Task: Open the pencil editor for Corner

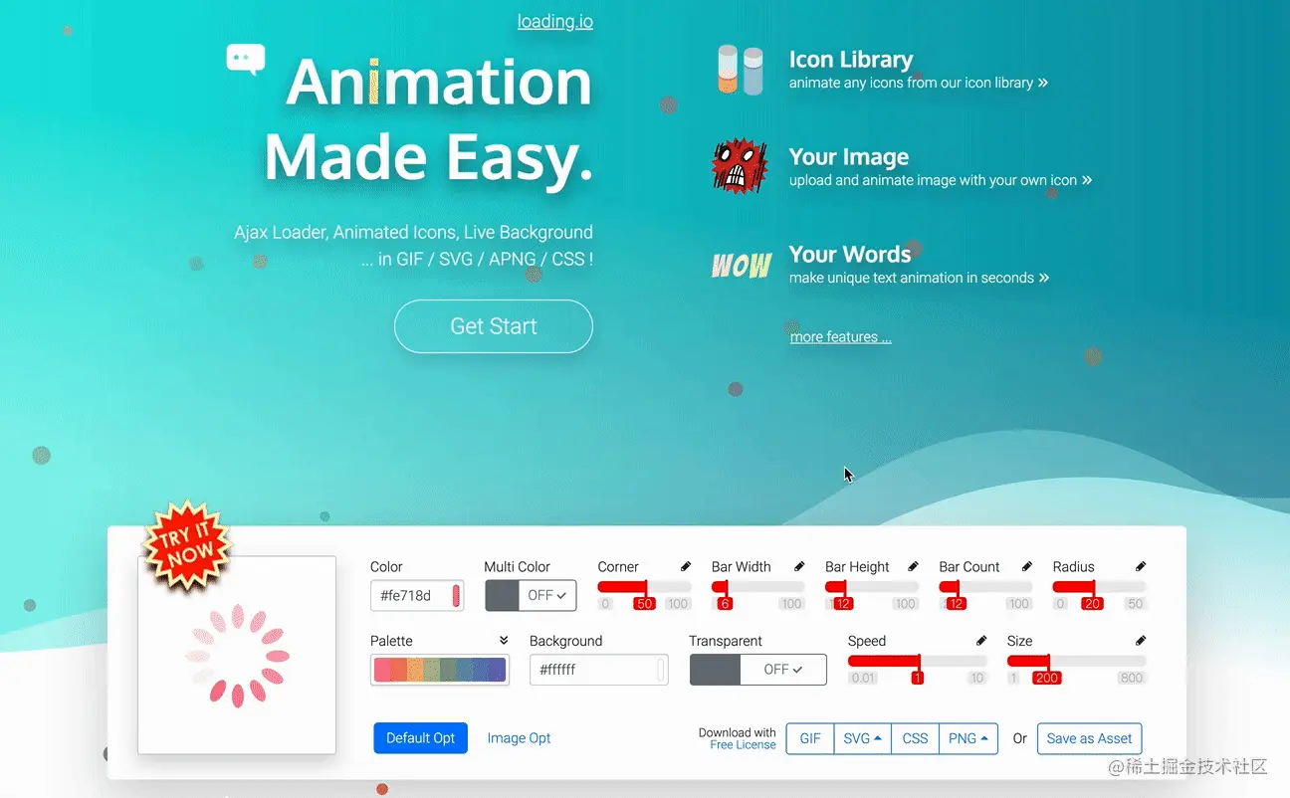Action: 686,565
